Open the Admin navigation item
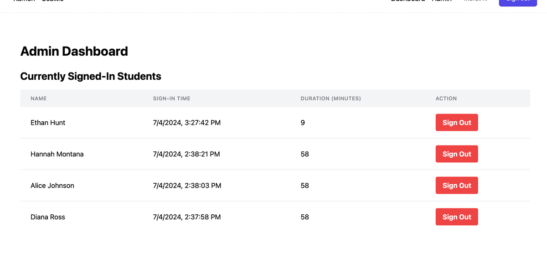The image size is (547, 269). 442,1
